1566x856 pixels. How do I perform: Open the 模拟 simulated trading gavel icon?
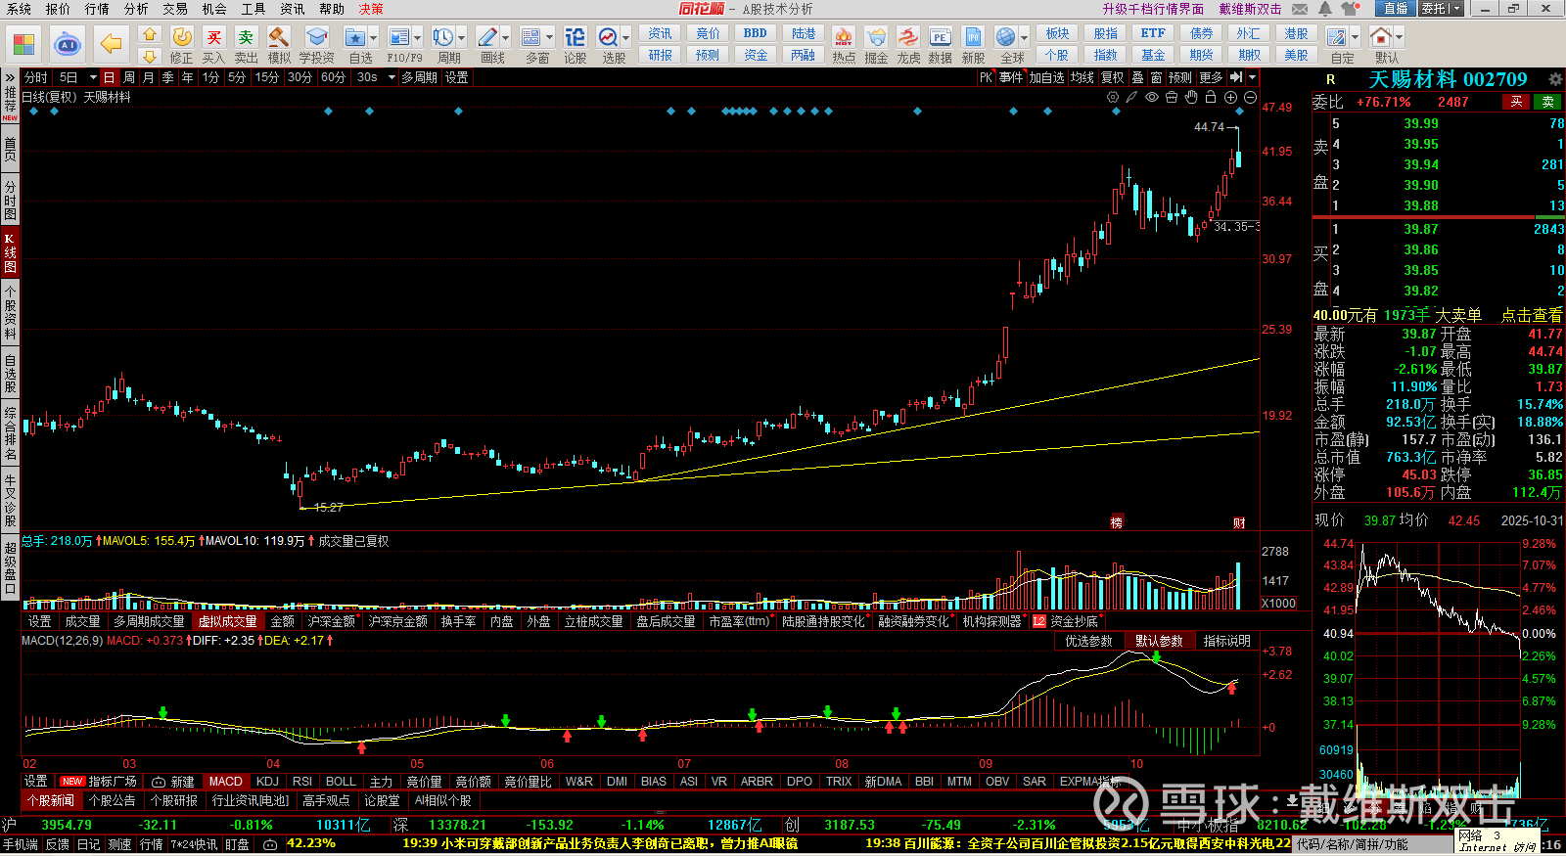pos(279,38)
